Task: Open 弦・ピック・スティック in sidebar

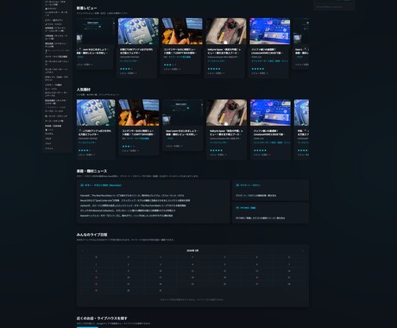Action: coord(56,116)
